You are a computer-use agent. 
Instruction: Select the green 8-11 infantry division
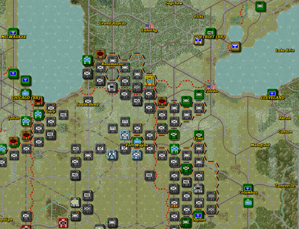[x=174, y=148]
